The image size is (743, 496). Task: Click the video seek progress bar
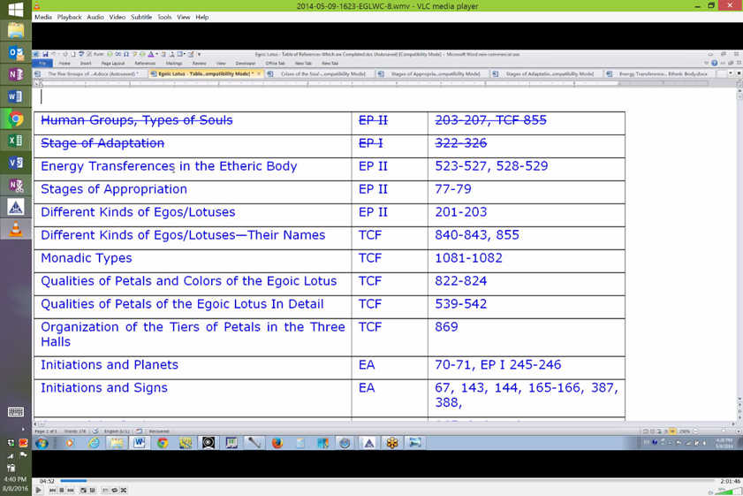pos(353,481)
